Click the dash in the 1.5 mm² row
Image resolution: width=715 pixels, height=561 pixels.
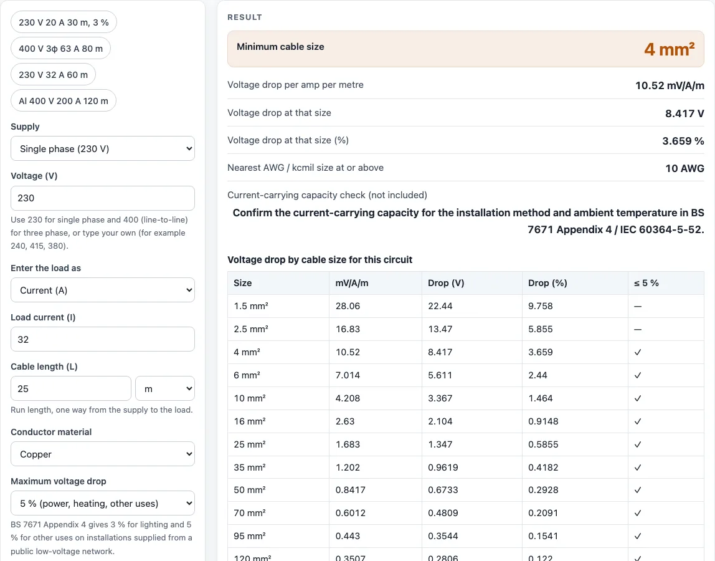(x=638, y=306)
